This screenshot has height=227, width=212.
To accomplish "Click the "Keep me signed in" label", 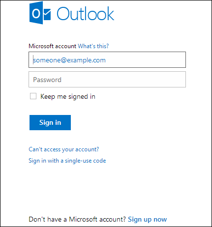I will pos(68,96).
